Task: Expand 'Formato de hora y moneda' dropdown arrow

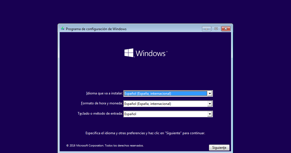Action: pyautogui.click(x=210, y=104)
